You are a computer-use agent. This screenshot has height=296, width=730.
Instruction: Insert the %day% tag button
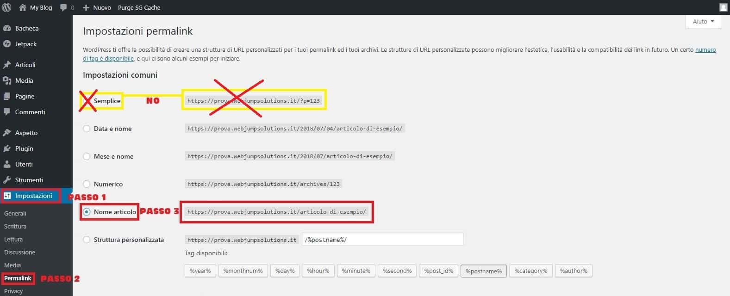point(285,271)
